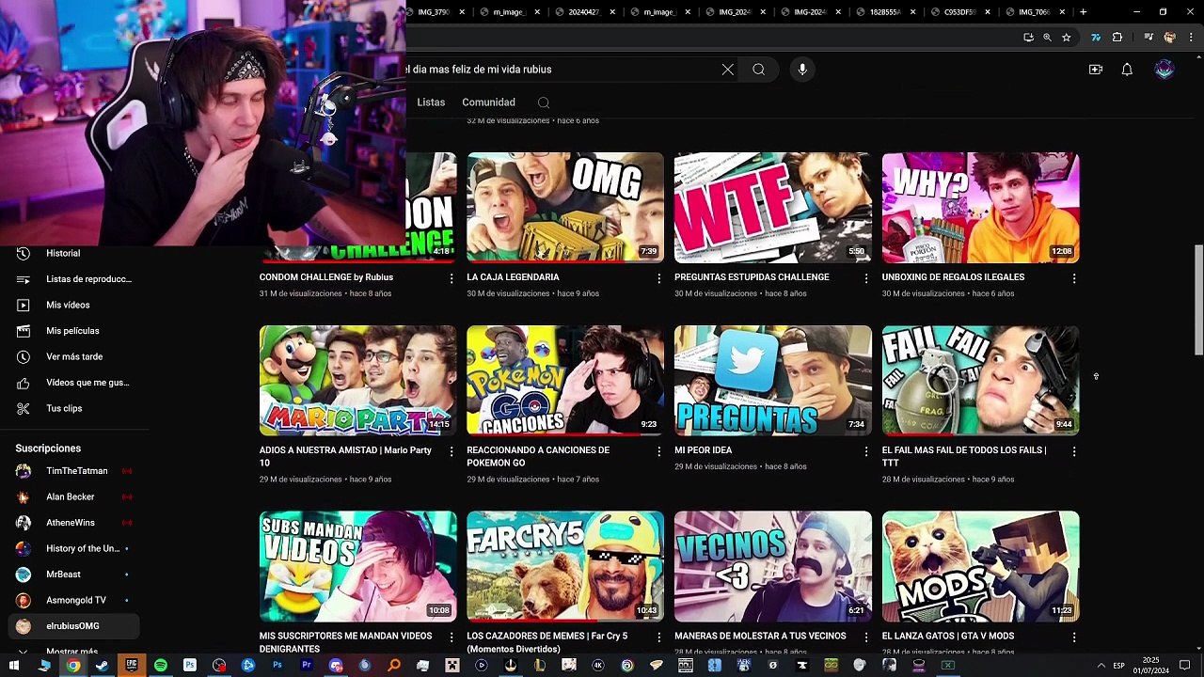Image resolution: width=1204 pixels, height=677 pixels.
Task: Open the notifications bell
Action: 1127,70
